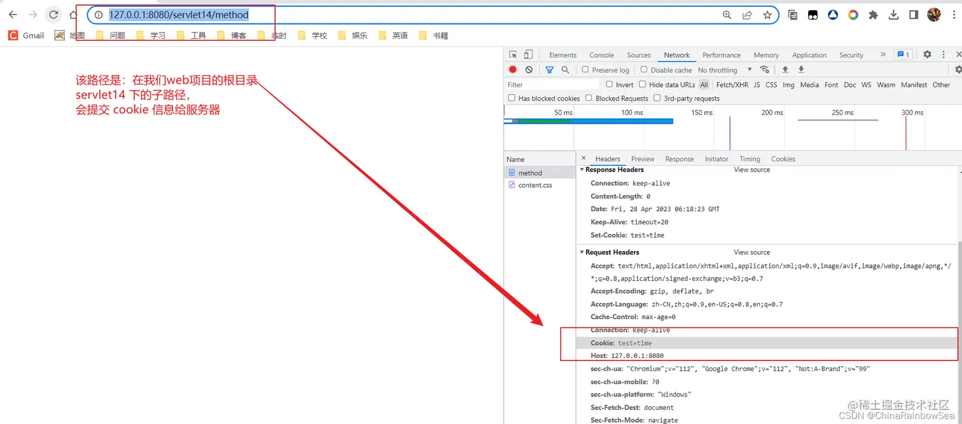Viewport: 962px width, 424px height.
Task: Open the copy-pages extension icon
Action: (793, 15)
